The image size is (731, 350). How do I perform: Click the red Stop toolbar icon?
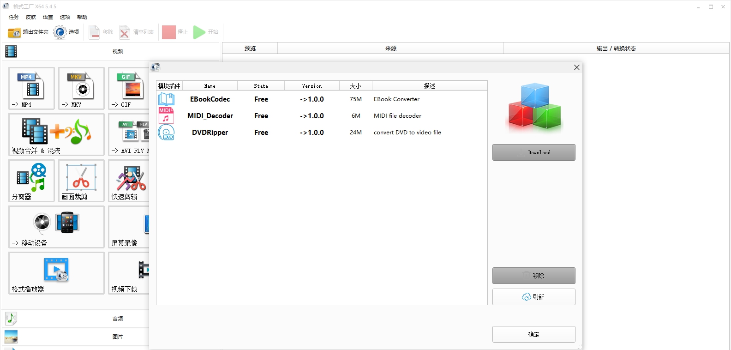click(169, 32)
